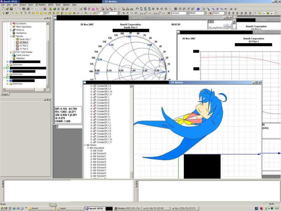Expand the Polyline10 tree entry
Screen dimensions: 281x211
(x=91, y=153)
